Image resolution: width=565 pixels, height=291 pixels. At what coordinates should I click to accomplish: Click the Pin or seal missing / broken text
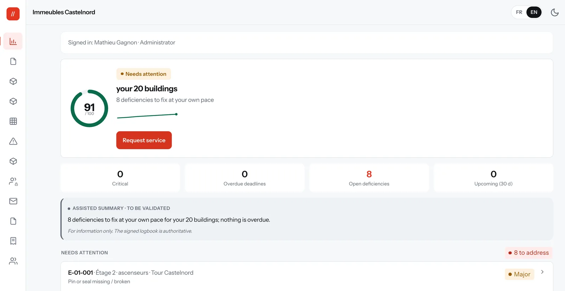click(99, 281)
